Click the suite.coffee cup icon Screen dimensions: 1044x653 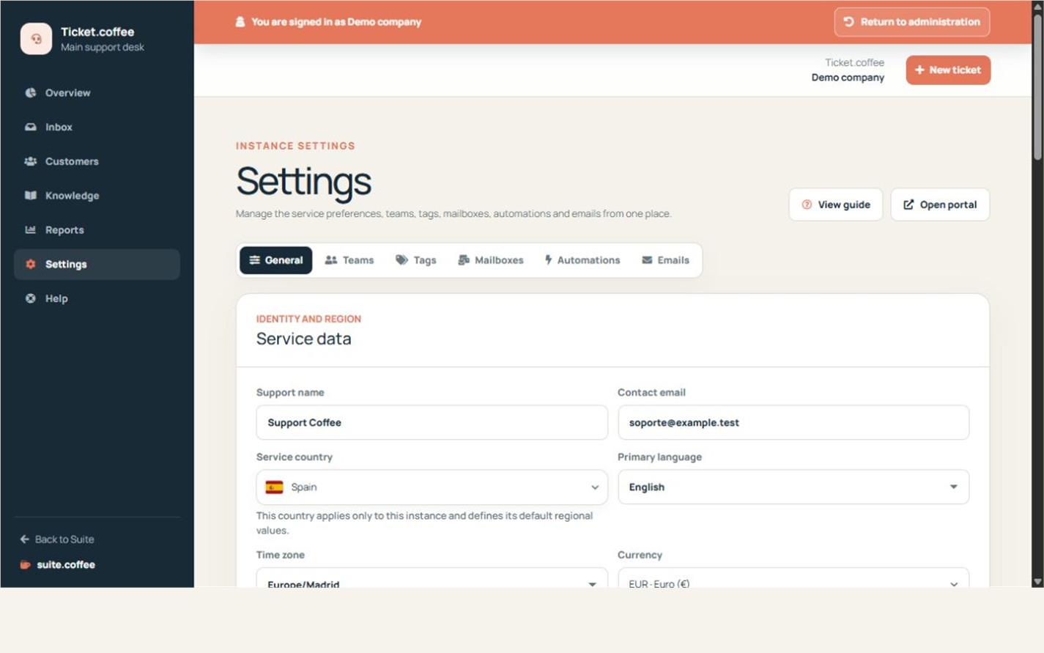[x=26, y=564]
